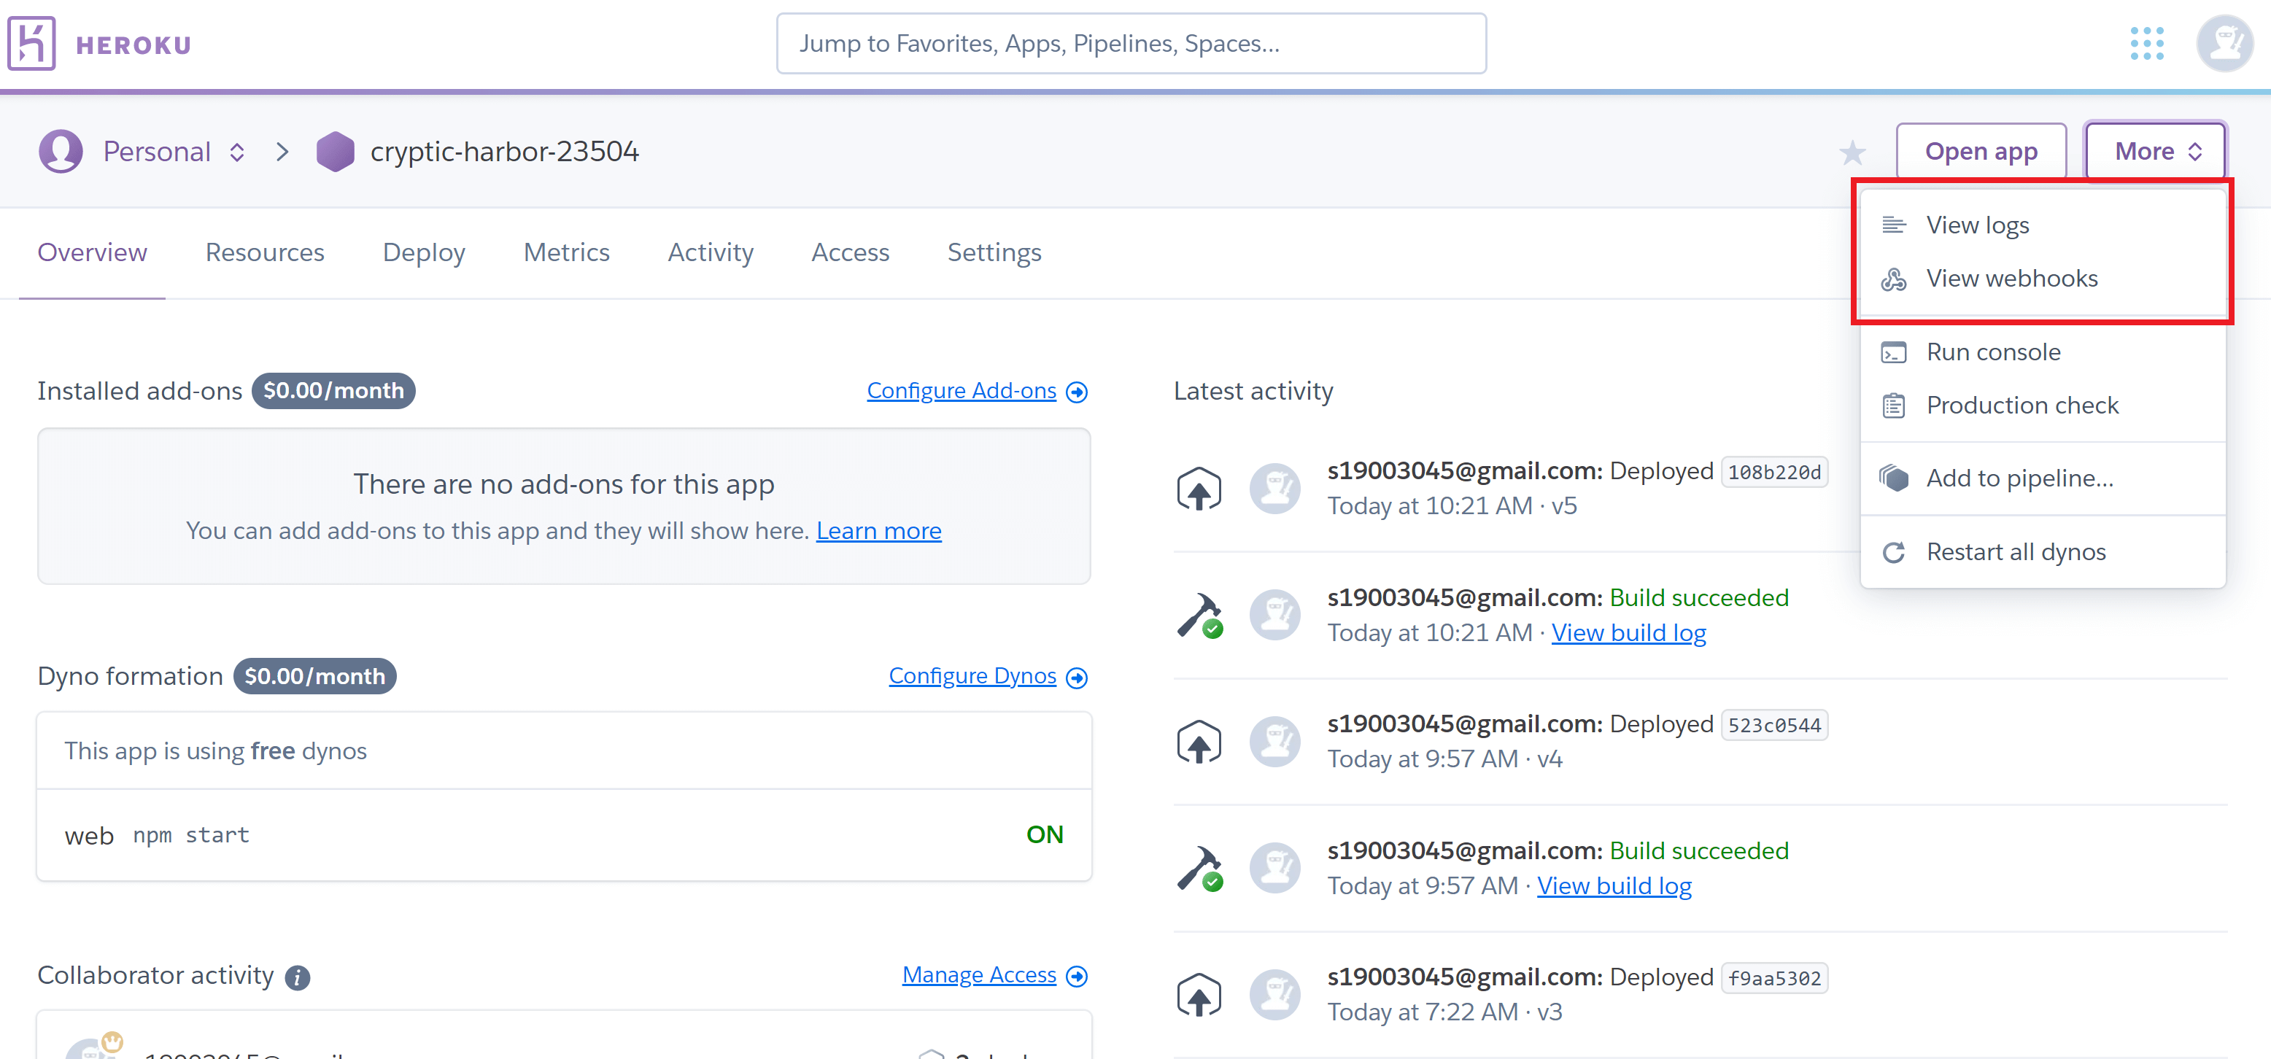Viewport: 2271px width, 1059px height.
Task: Select View logs from More menu
Action: (2042, 225)
